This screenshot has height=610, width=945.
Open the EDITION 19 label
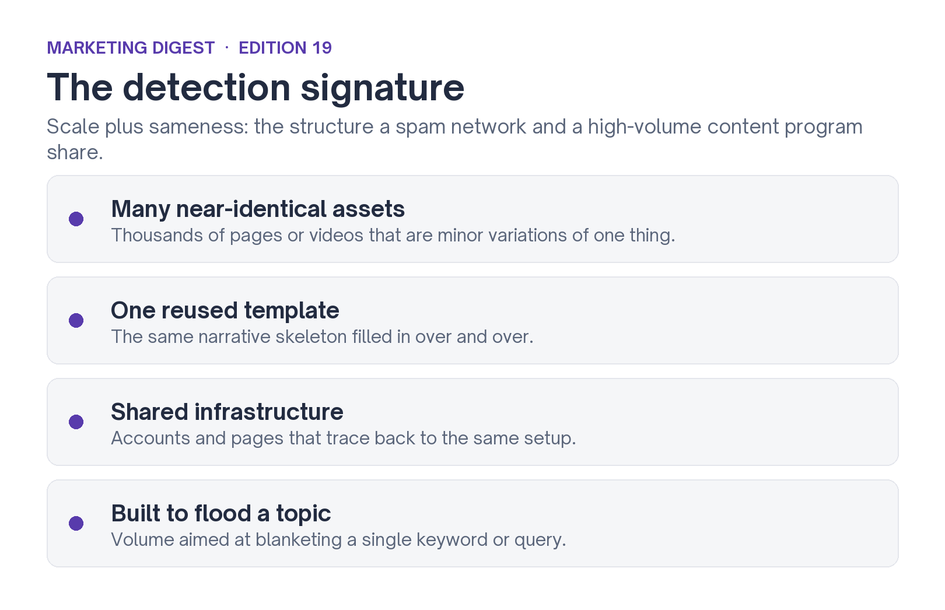coord(285,48)
